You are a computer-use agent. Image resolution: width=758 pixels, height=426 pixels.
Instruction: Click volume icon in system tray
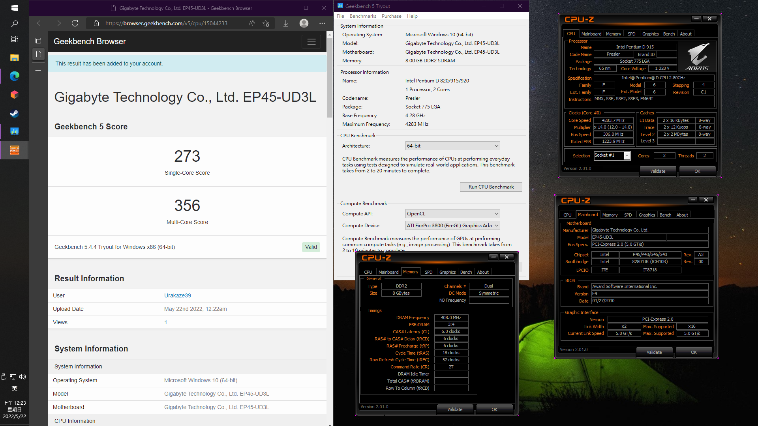click(x=23, y=377)
